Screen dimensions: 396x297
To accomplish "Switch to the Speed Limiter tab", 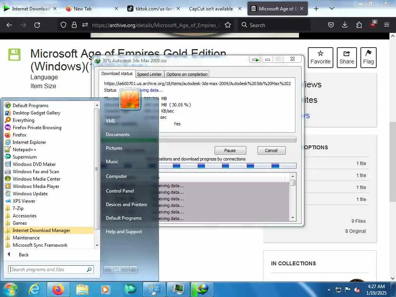I will click(149, 74).
